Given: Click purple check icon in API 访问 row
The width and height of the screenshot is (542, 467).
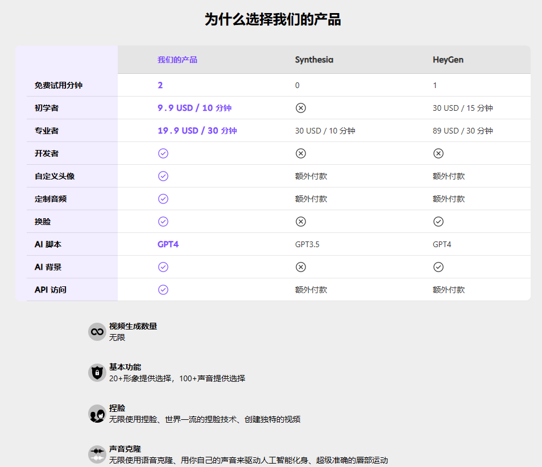Looking at the screenshot, I should click(163, 290).
